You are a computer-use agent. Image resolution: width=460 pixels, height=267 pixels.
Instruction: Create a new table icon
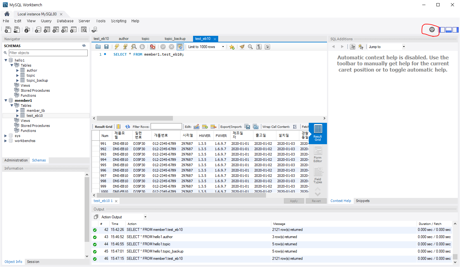[47, 30]
